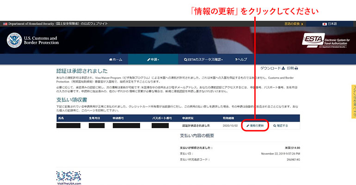This screenshot has height=185, width=356.
Task: Click the VisitTheUSA.com logo
Action: 69,178
